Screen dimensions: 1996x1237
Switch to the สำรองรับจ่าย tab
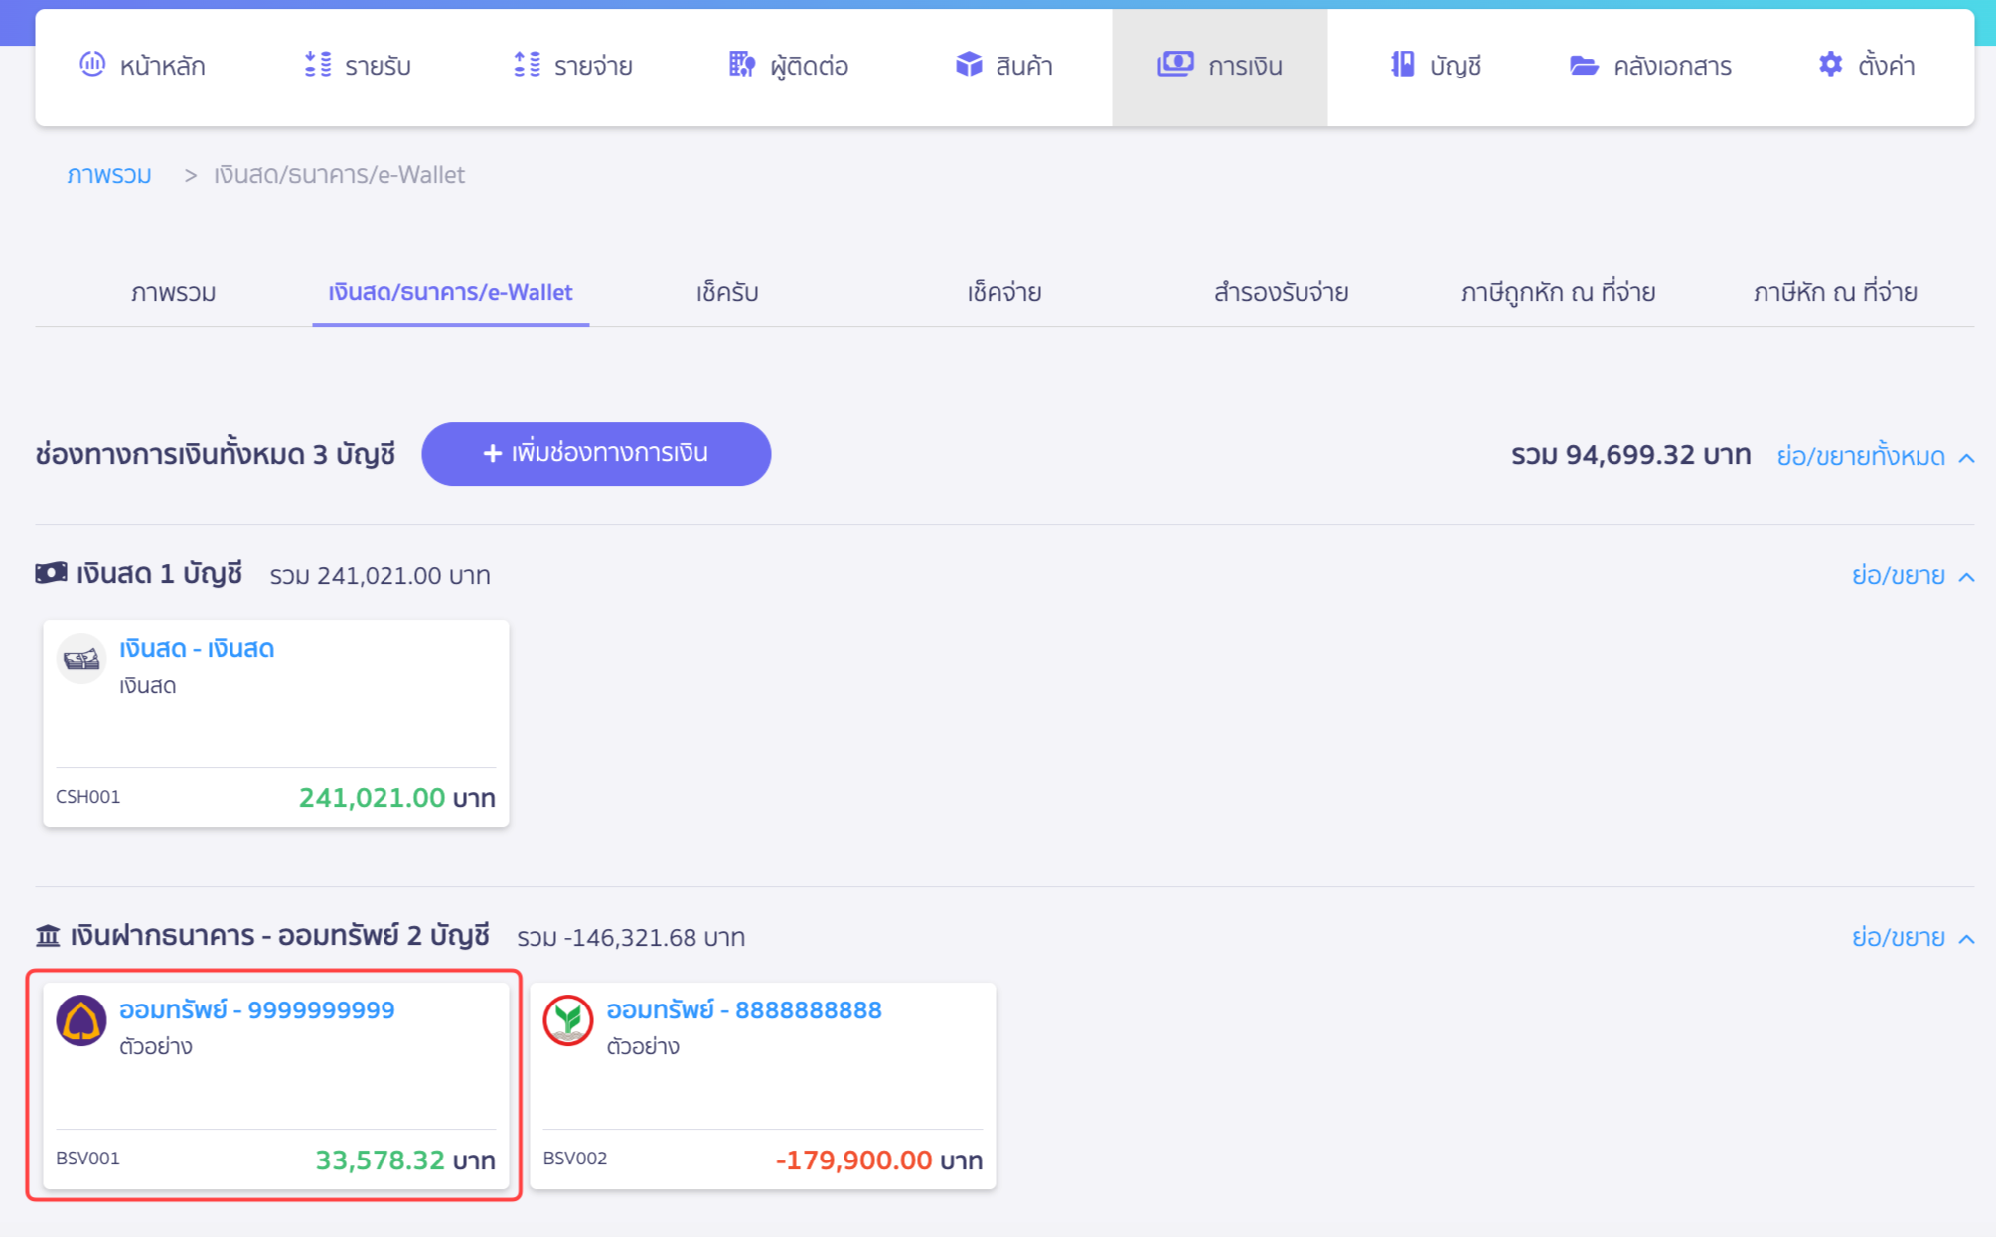pyautogui.click(x=1282, y=293)
